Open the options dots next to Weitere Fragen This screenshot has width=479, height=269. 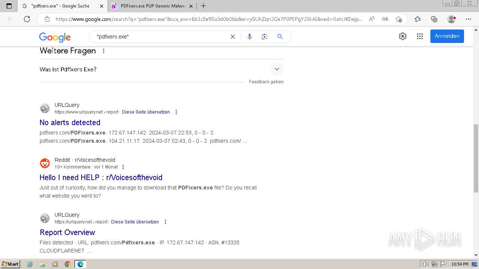tap(104, 51)
